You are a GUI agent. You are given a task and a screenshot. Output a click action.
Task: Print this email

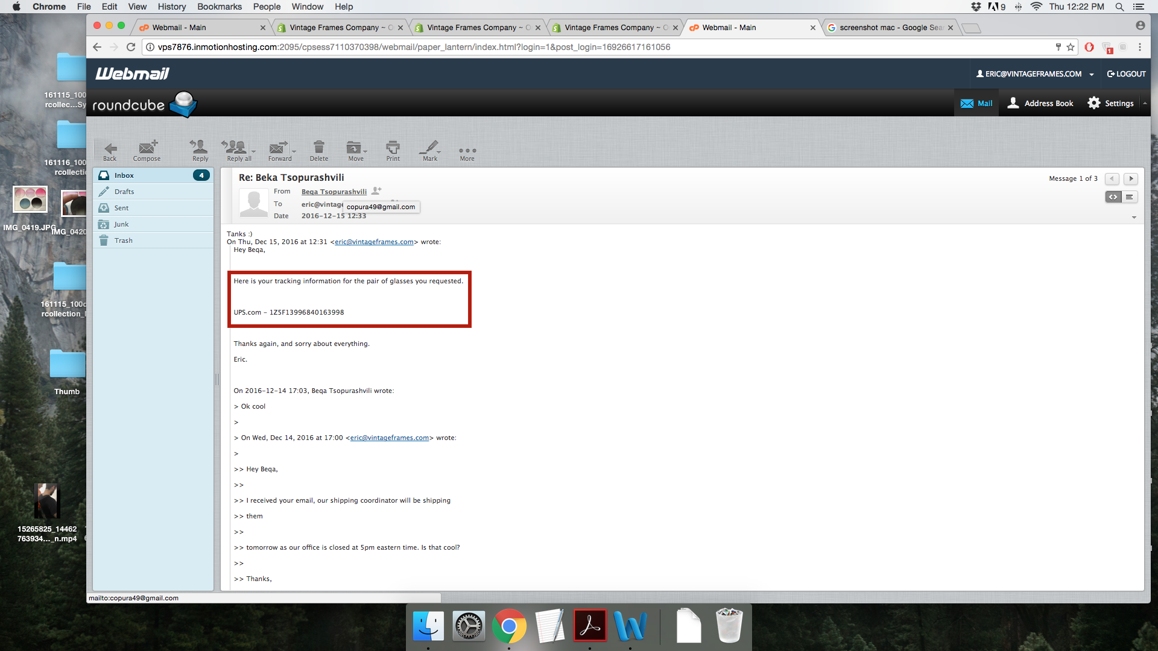pyautogui.click(x=393, y=151)
